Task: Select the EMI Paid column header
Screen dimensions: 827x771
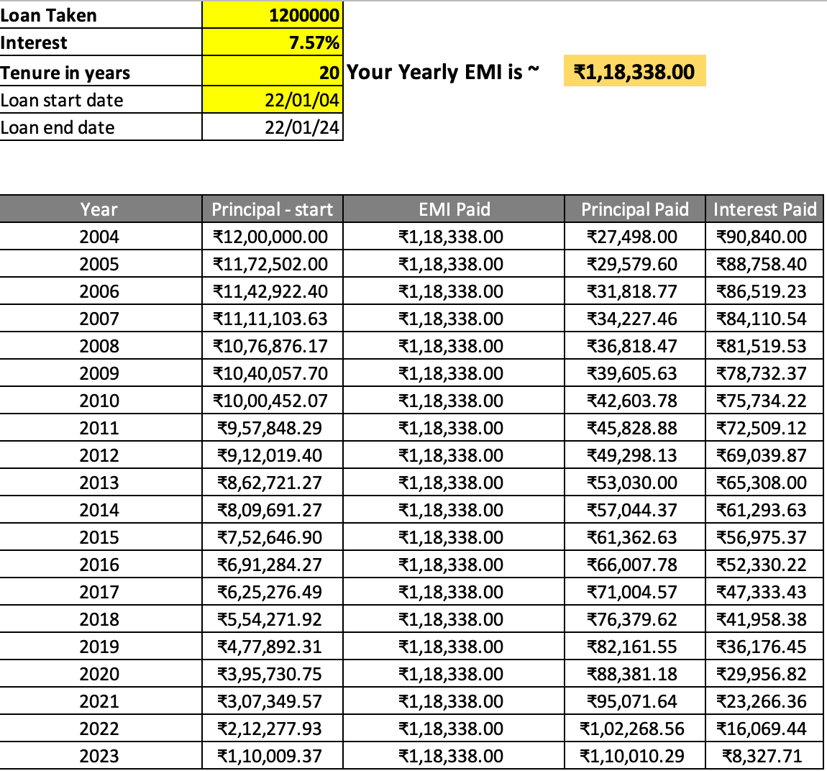Action: (453, 209)
